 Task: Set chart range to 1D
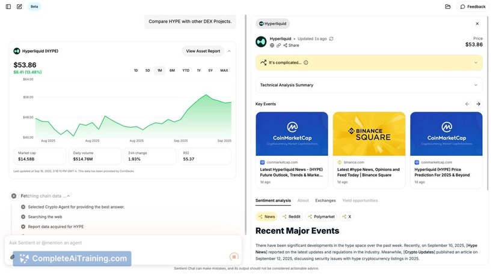(136, 71)
